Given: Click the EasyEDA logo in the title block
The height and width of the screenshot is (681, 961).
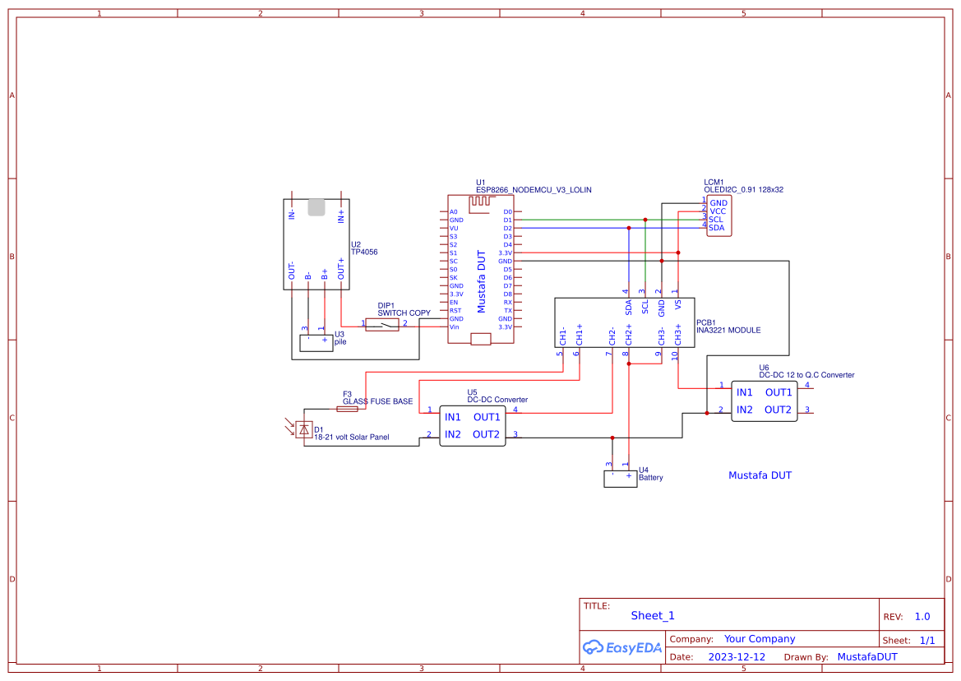Looking at the screenshot, I should pyautogui.click(x=621, y=647).
